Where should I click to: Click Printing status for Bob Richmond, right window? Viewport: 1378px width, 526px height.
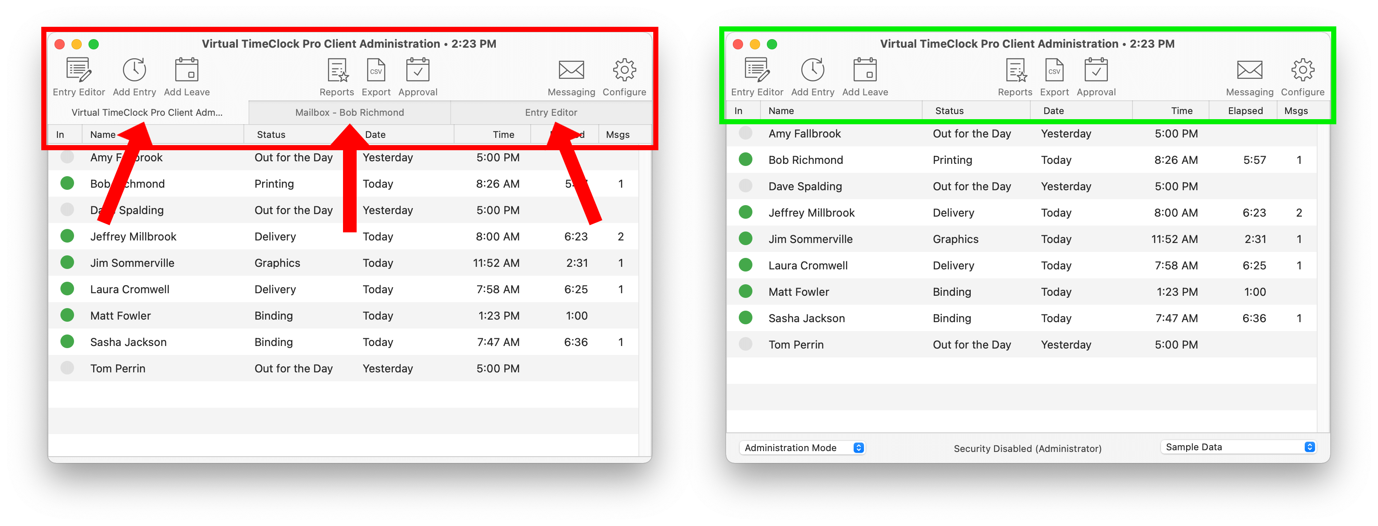pos(952,160)
